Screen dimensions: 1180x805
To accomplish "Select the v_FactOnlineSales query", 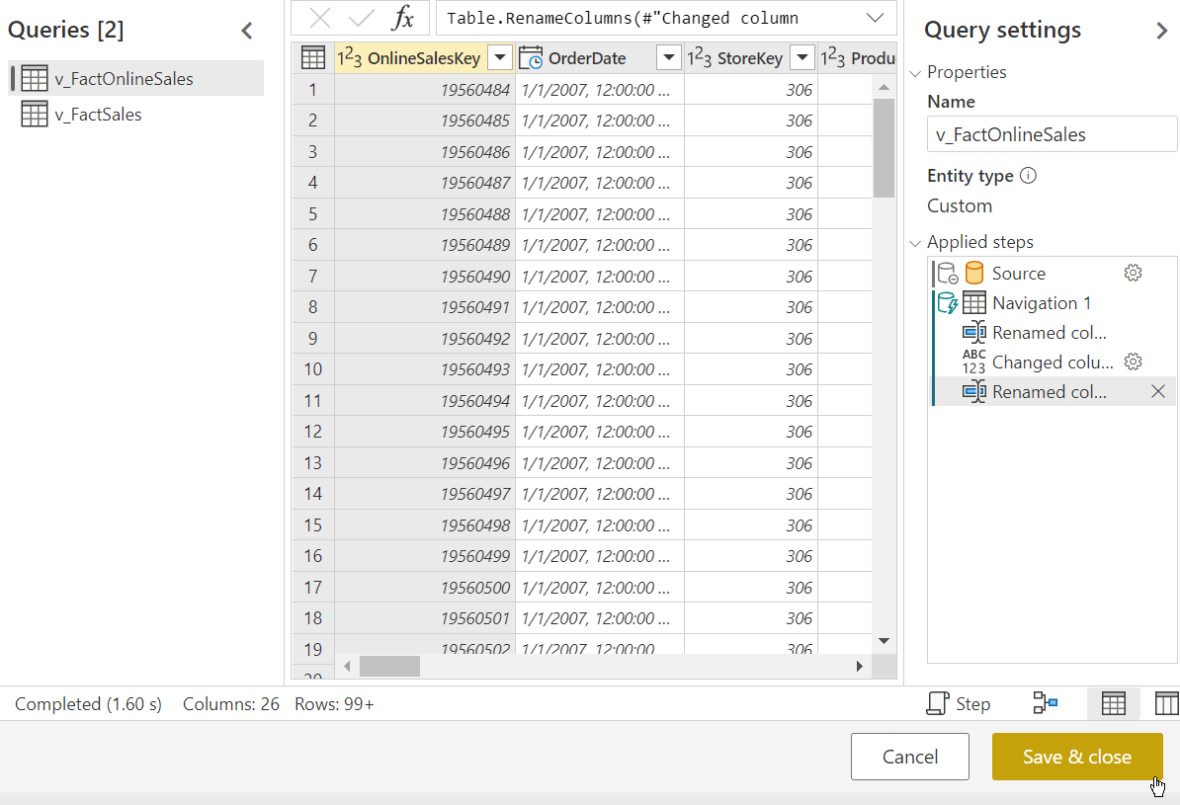I will pyautogui.click(x=136, y=78).
